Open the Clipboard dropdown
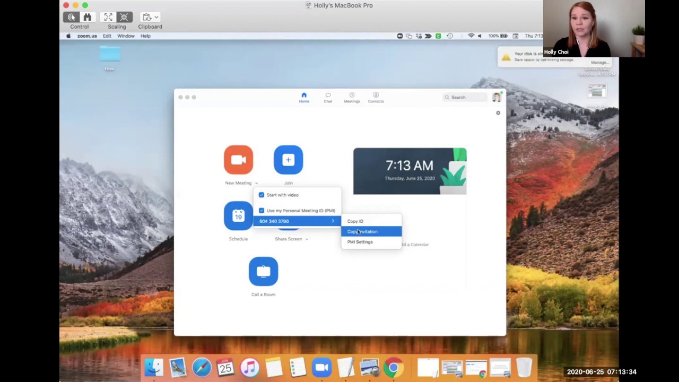The height and width of the screenshot is (382, 679). pos(150,18)
